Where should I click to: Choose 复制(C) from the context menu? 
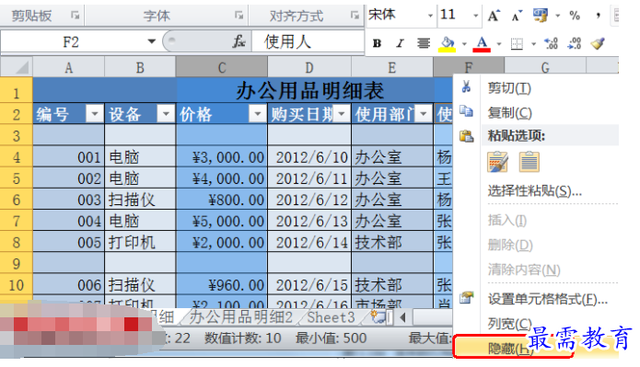click(x=510, y=112)
